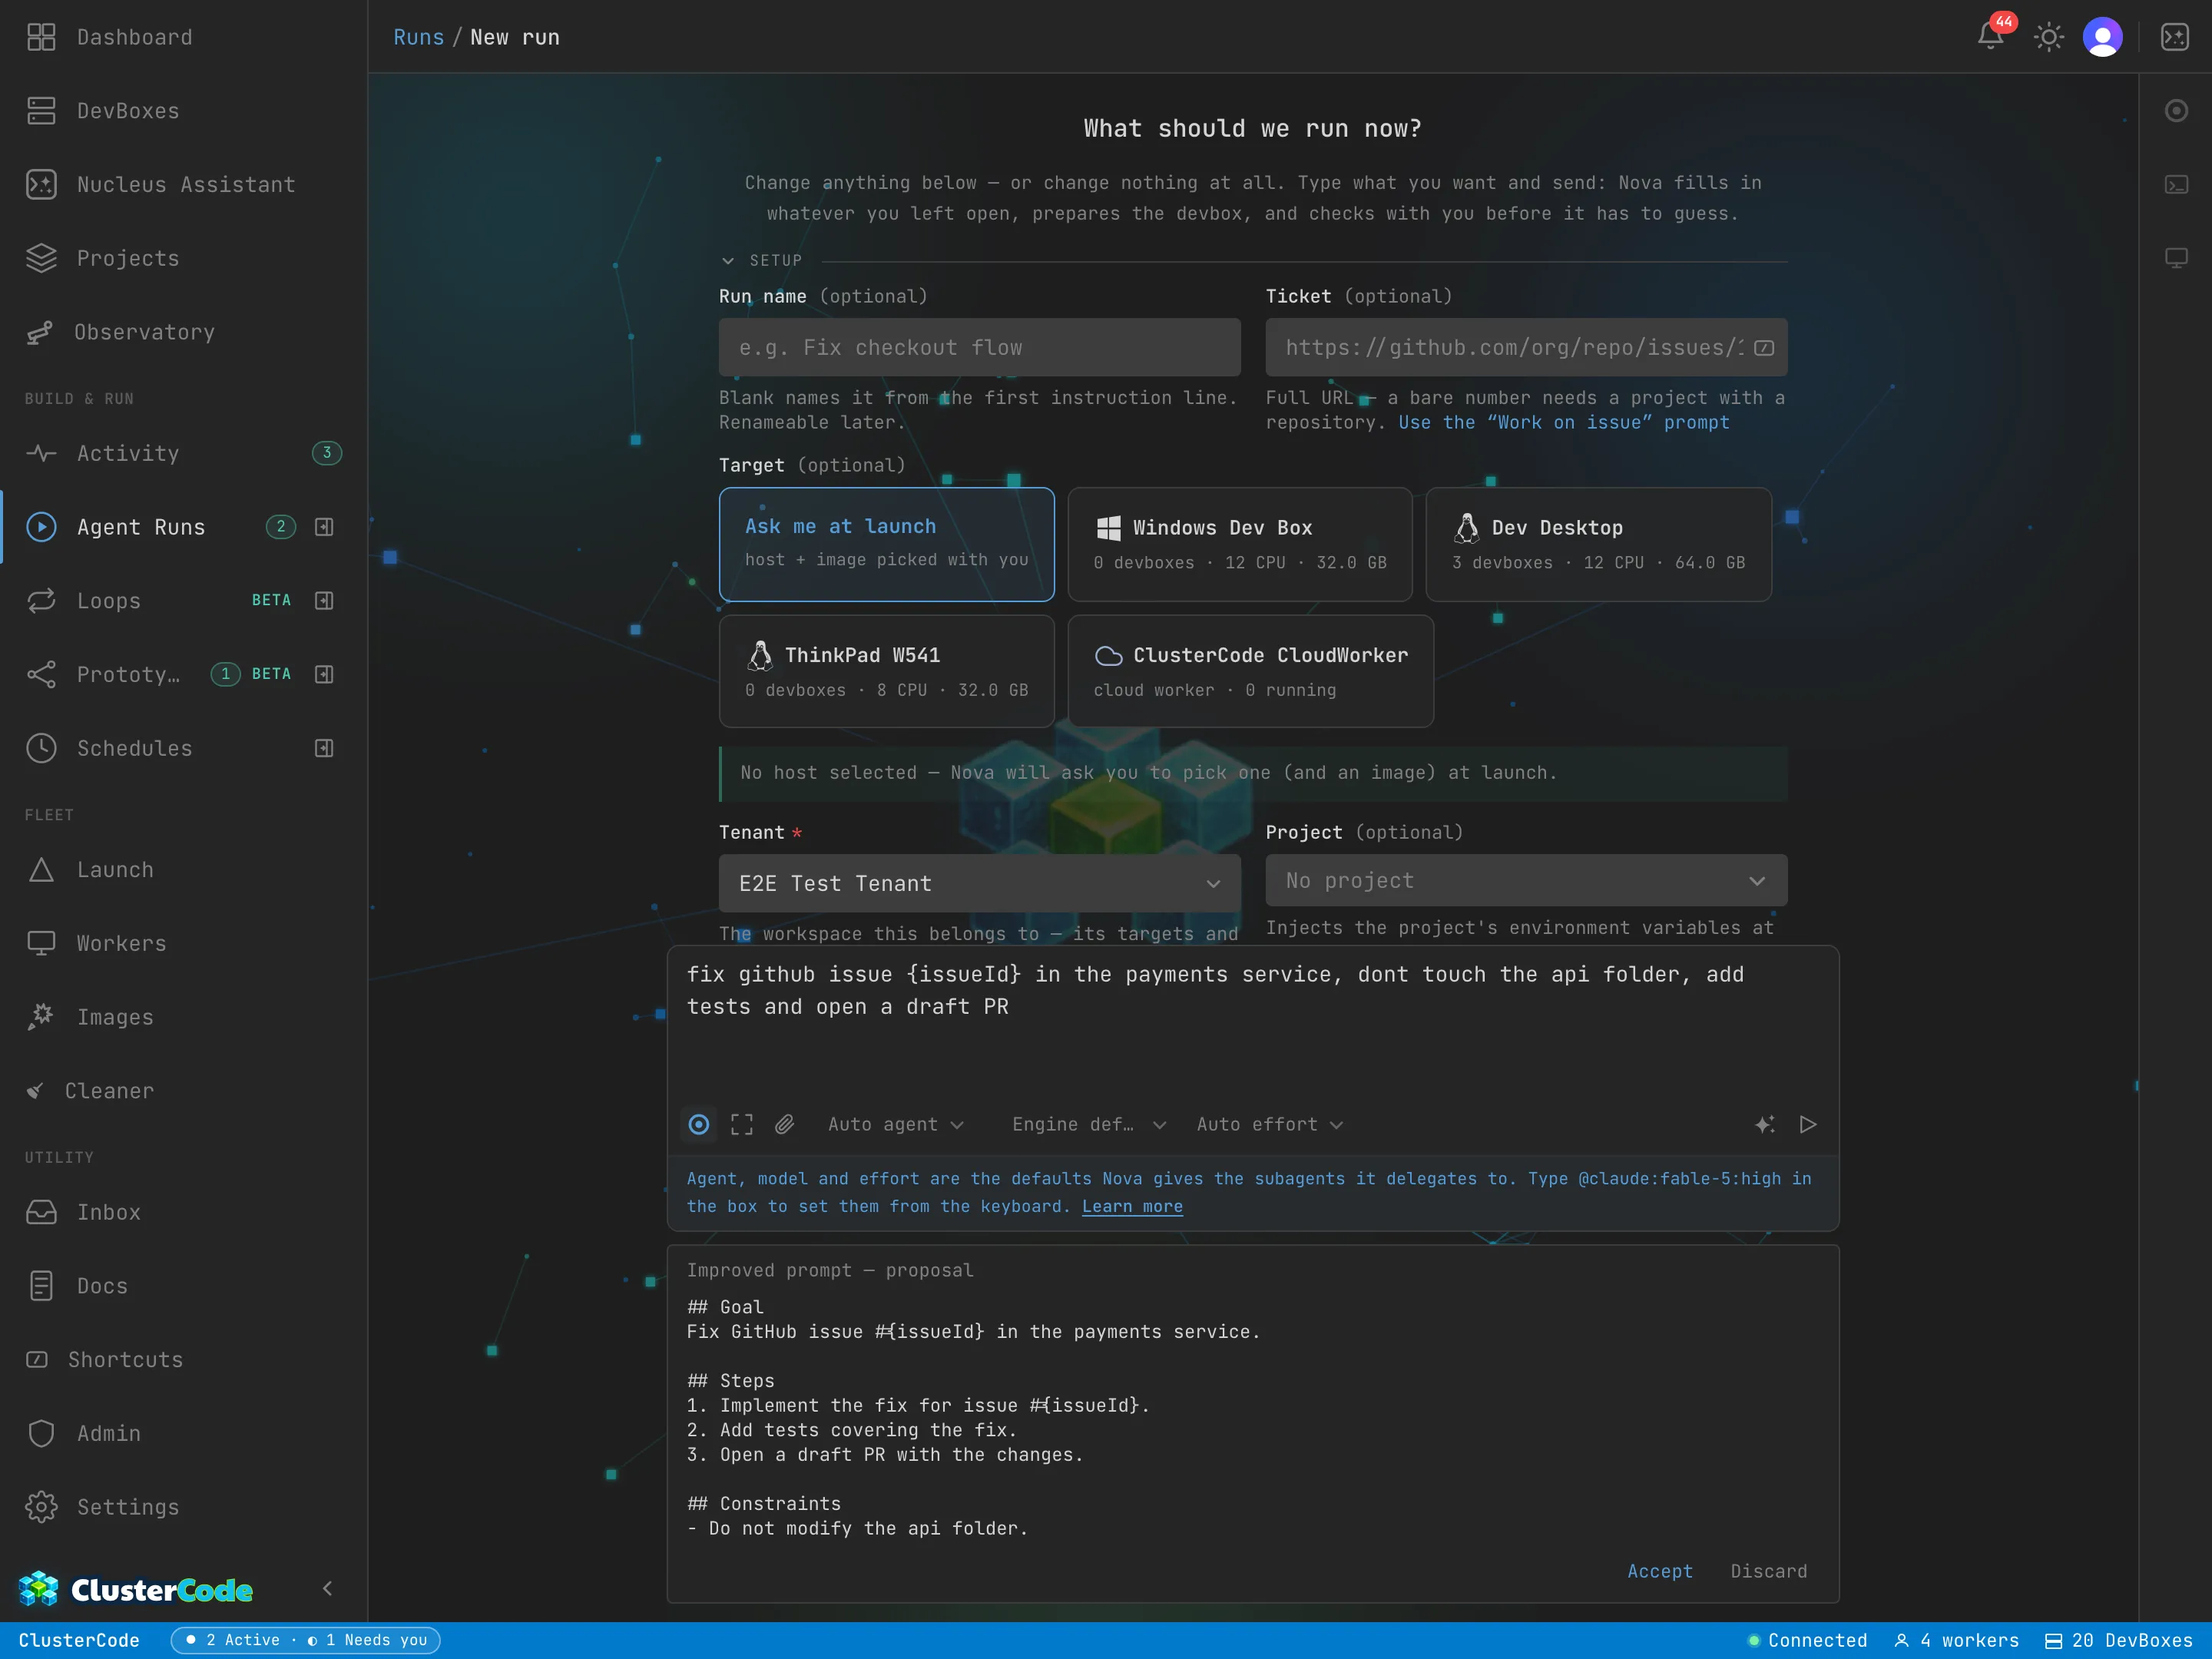Click the 2 Active · 1 Needs you pill

[305, 1640]
